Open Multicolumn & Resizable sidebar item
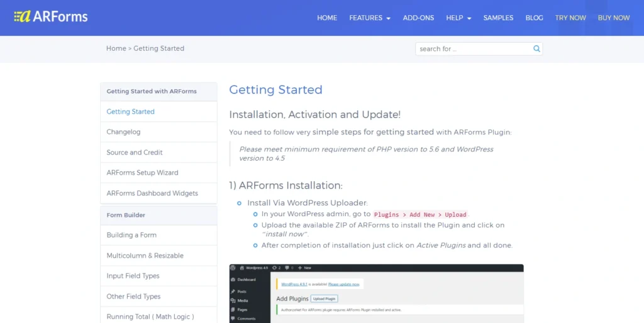Viewport: 644px width, 323px height. (x=158, y=256)
